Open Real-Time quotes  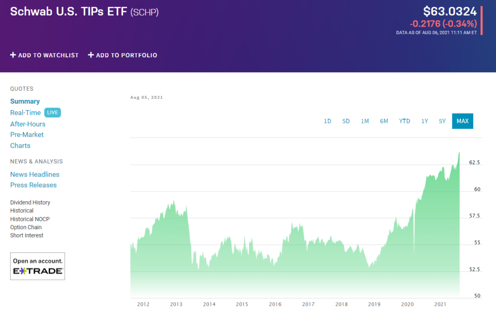25,112
